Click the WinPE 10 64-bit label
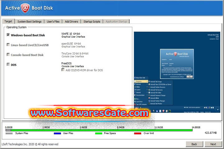Image resolution: width=224 pixels, height=149 pixels. click(71, 34)
